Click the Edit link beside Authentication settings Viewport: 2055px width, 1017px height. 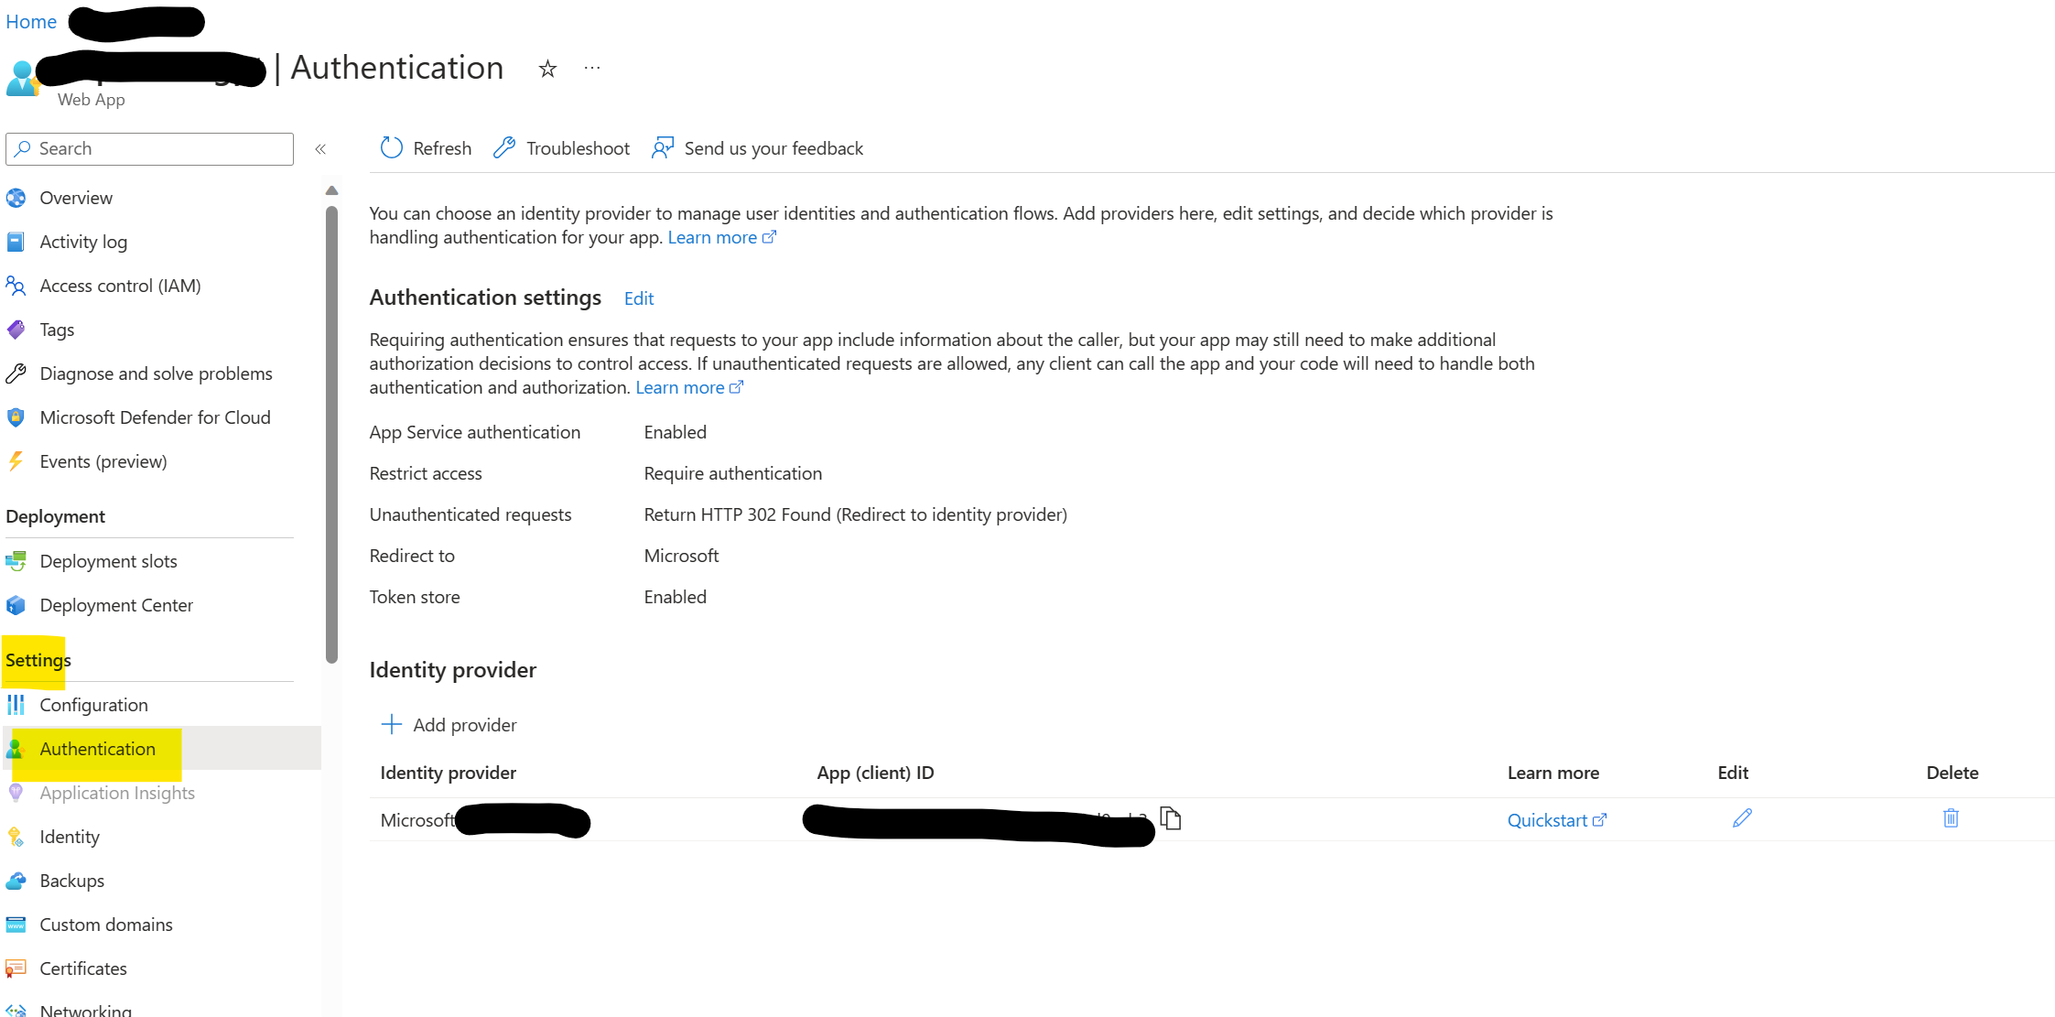(x=639, y=298)
